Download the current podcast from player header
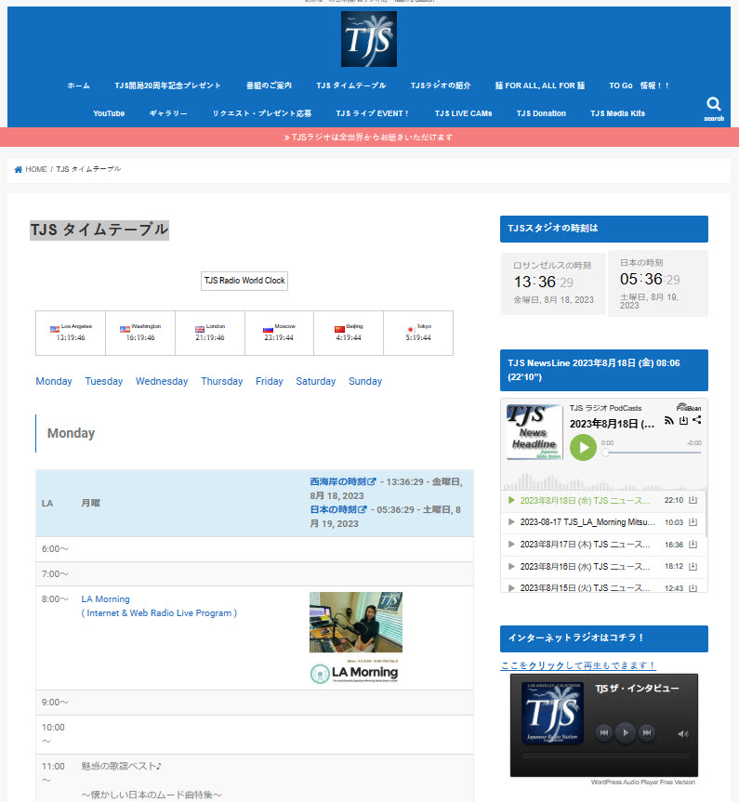739x802 pixels. click(683, 420)
